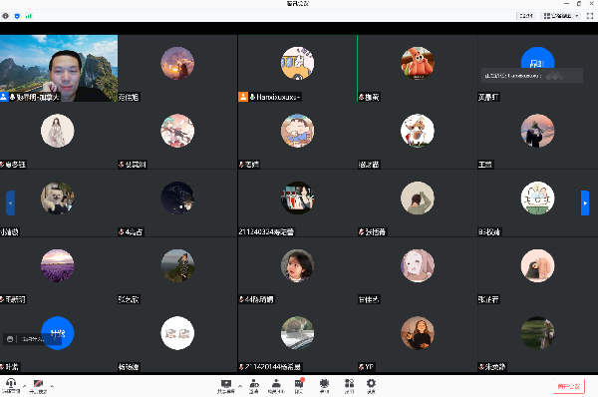Expand share screen options arrow

240,386
